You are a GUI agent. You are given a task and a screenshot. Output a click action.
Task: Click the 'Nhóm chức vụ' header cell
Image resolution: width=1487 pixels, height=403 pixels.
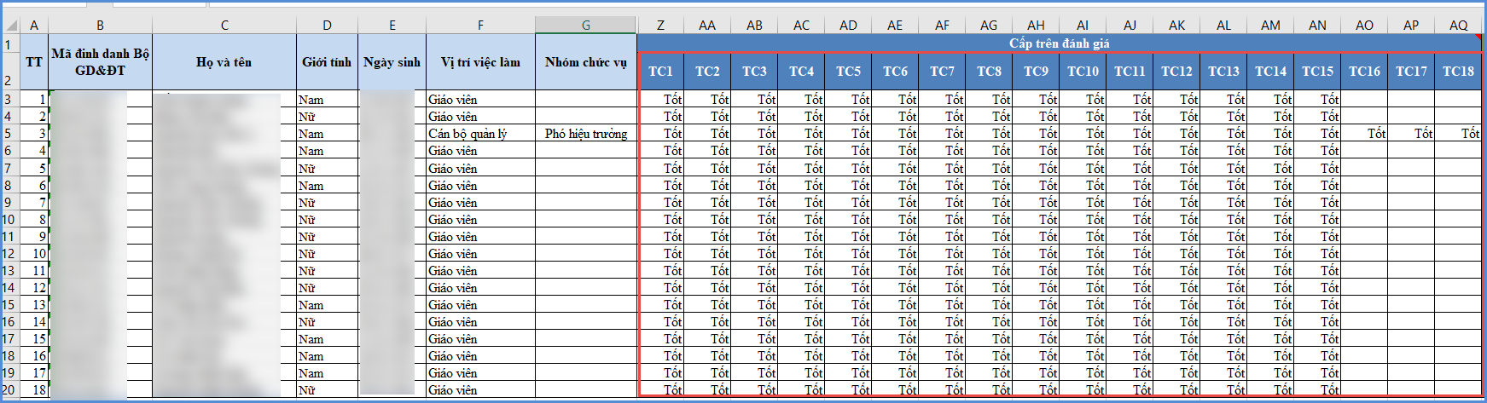pos(586,61)
